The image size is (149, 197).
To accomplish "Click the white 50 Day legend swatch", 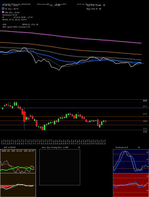I will coord(3,9).
